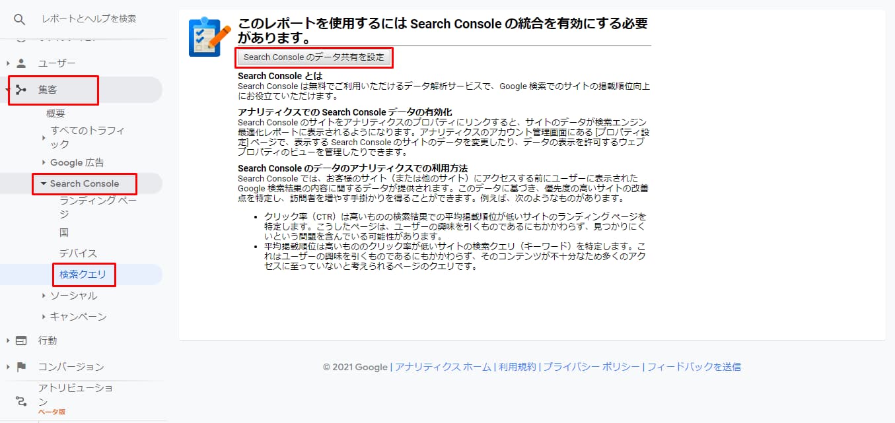Open the 行動 menu item
895x423 pixels.
click(x=48, y=341)
